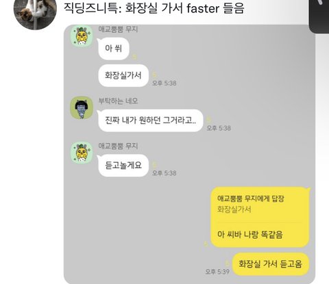Tap the 오후 5:38 timestamp next to 듣고놀게요
Screen dimensions: 329x284
pos(164,173)
